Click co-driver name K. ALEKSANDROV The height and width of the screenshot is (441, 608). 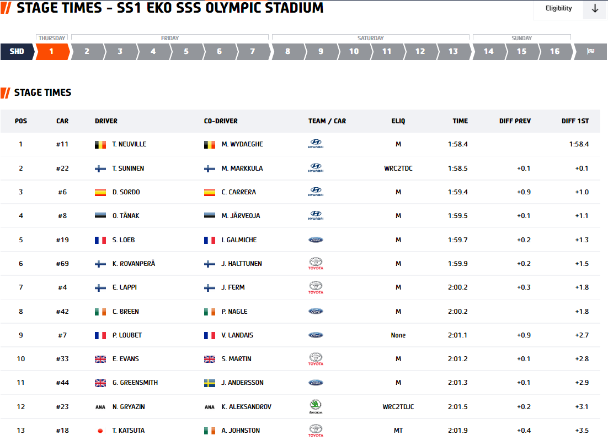[247, 407]
